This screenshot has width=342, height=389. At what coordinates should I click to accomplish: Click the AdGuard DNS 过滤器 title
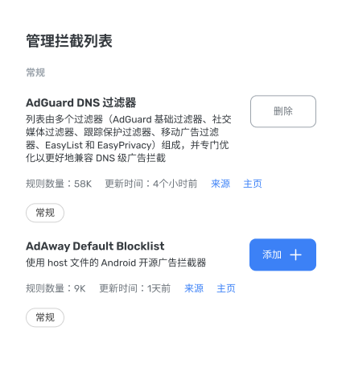pyautogui.click(x=81, y=103)
